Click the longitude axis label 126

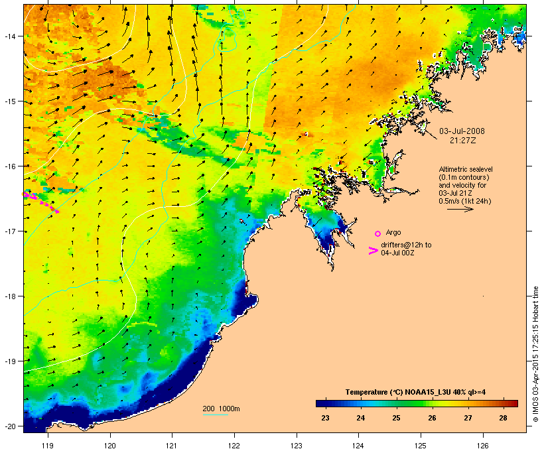click(482, 446)
